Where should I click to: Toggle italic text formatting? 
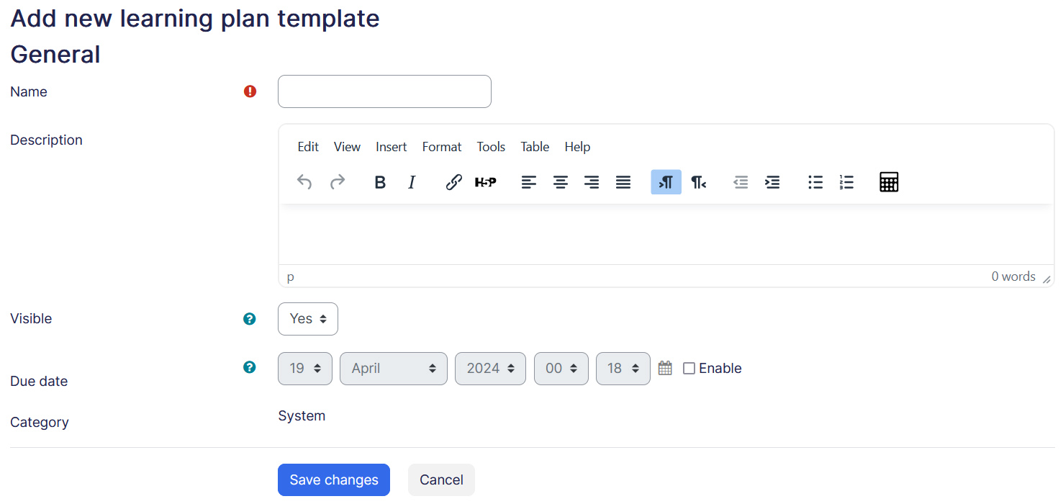(x=412, y=183)
